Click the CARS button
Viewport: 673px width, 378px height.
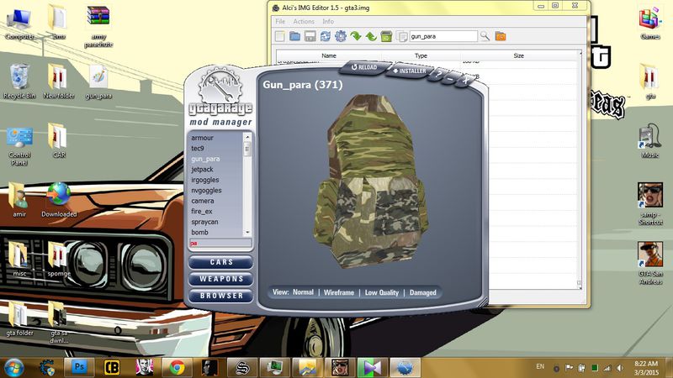tap(221, 262)
